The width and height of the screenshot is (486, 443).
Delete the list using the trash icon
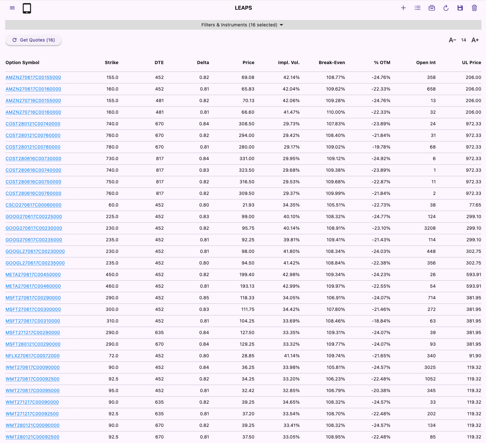pos(474,8)
